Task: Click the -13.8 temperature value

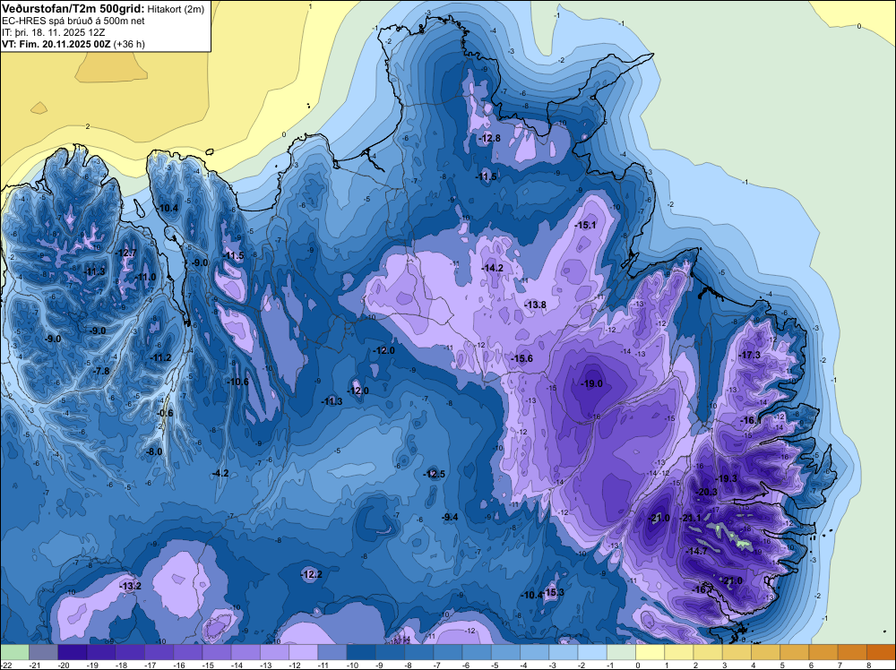Action: pyautogui.click(x=536, y=305)
